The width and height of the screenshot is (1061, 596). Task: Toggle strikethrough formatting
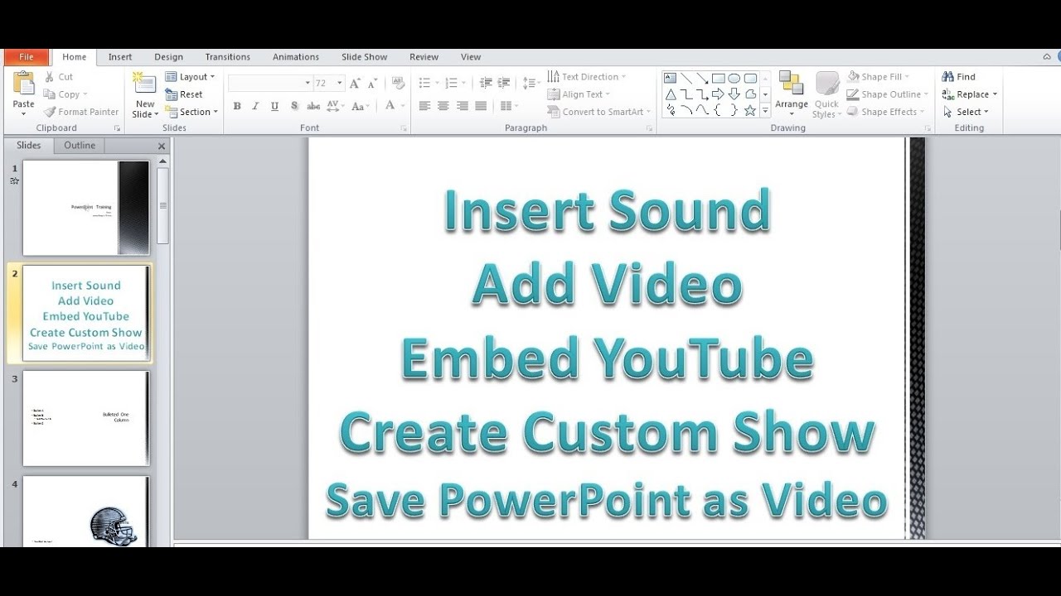[313, 106]
